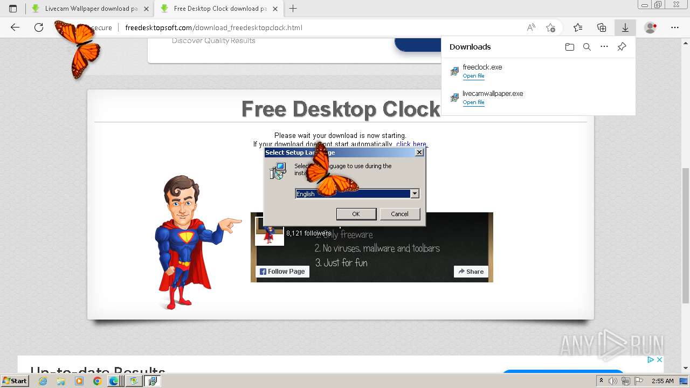Open Google Chrome from taskbar
This screenshot has width=690, height=388.
click(97, 381)
